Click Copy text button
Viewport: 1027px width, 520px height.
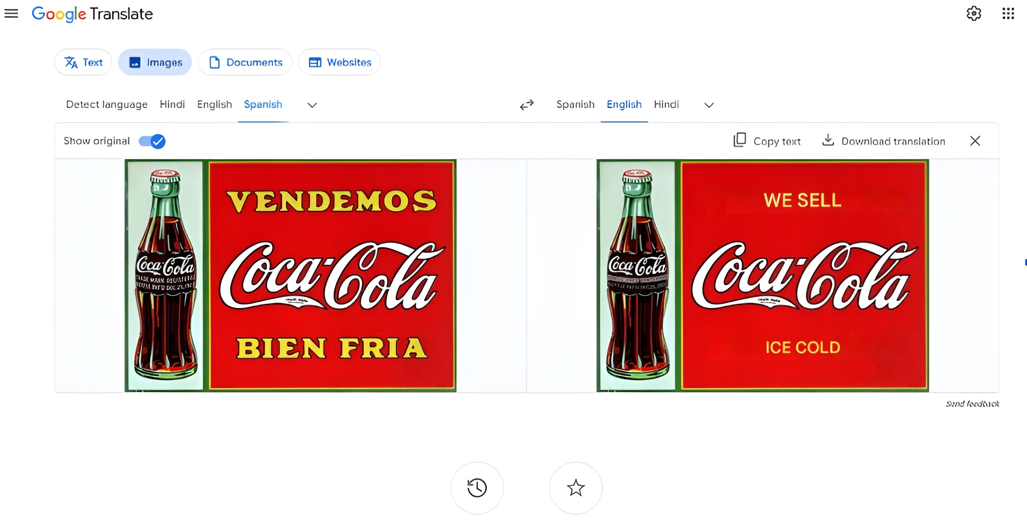(x=767, y=141)
